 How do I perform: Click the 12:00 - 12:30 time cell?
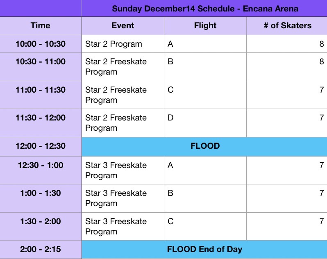pos(41,146)
